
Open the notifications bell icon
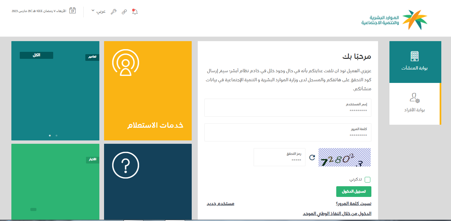click(135, 11)
